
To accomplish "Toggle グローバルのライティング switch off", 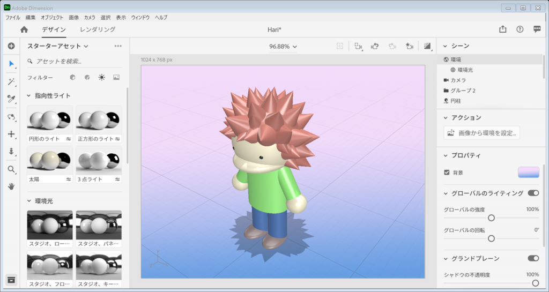I will click(x=533, y=193).
